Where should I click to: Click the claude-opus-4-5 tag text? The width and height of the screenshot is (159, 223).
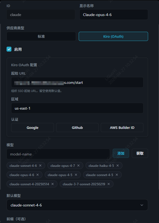point(60,175)
